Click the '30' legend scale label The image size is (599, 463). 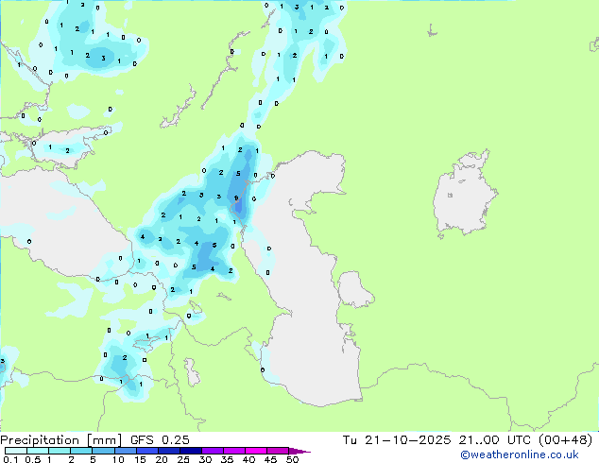point(206,459)
